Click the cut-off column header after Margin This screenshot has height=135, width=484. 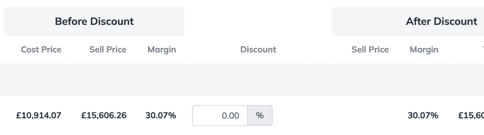pyautogui.click(x=483, y=50)
